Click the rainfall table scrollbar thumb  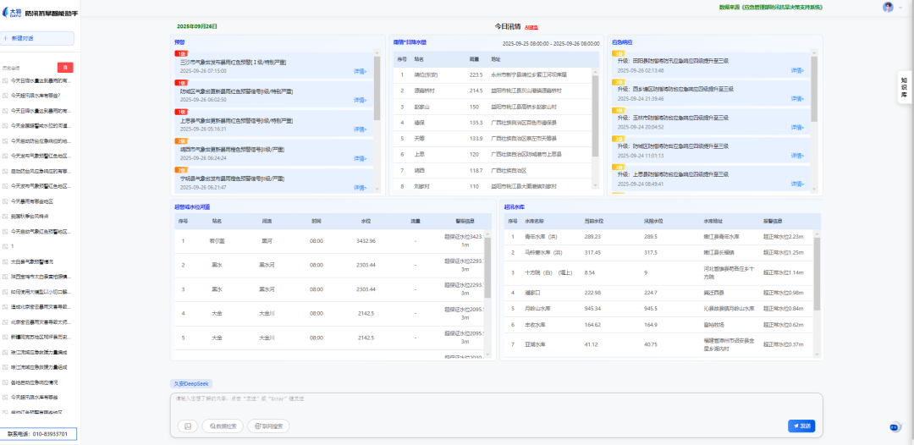tap(595, 115)
